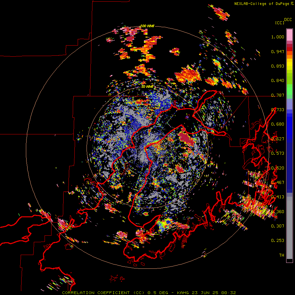
Task: Select the 0.253 legend value
Action: tap(278, 241)
